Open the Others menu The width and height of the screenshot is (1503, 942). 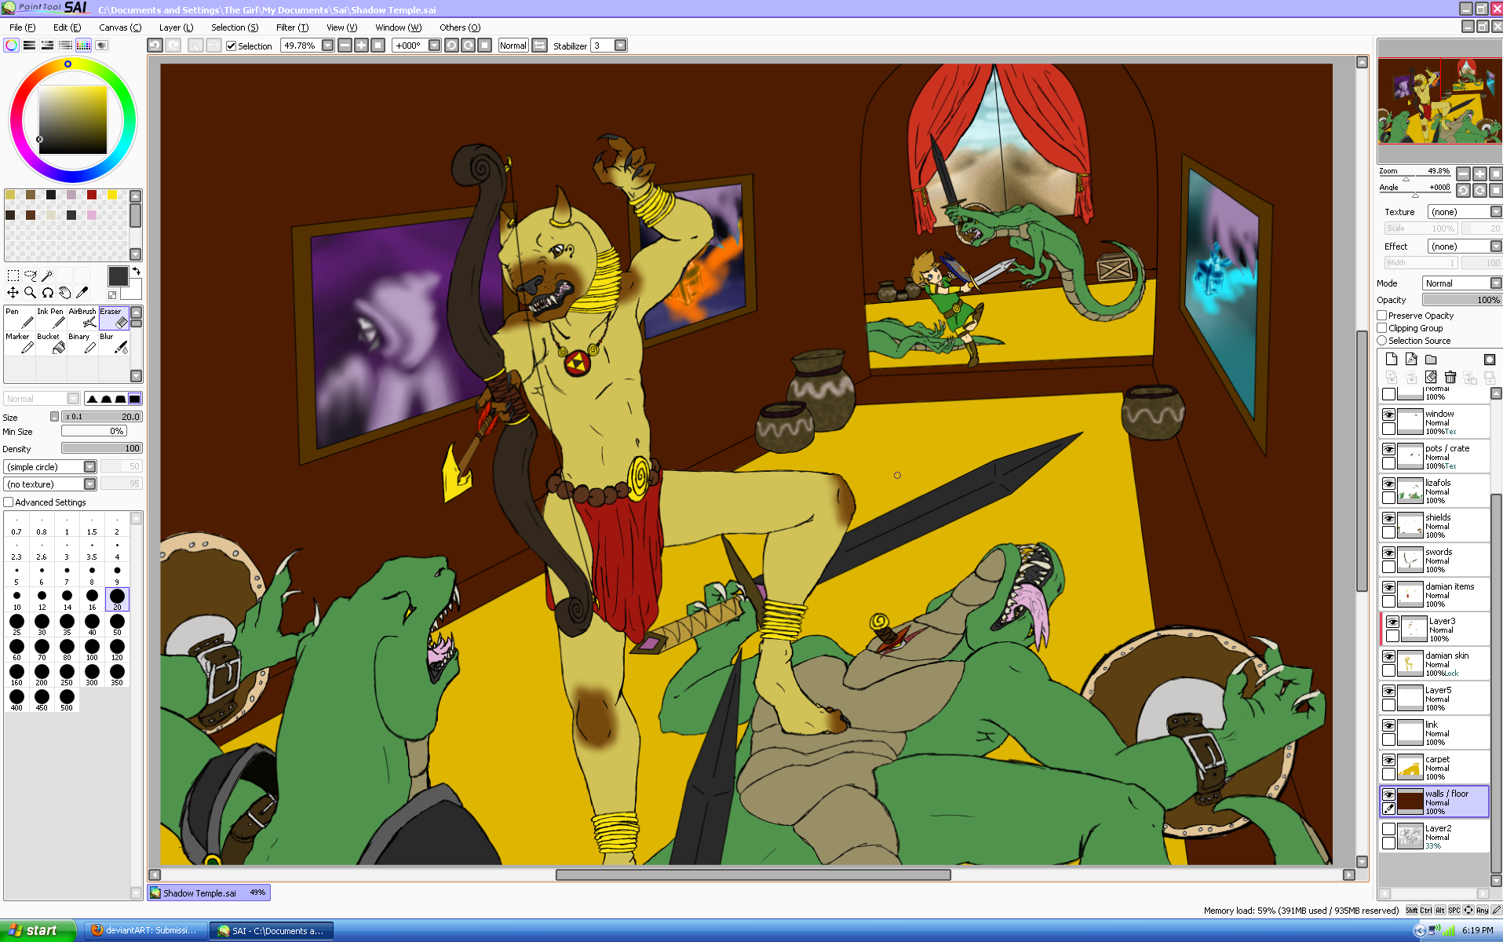460,27
